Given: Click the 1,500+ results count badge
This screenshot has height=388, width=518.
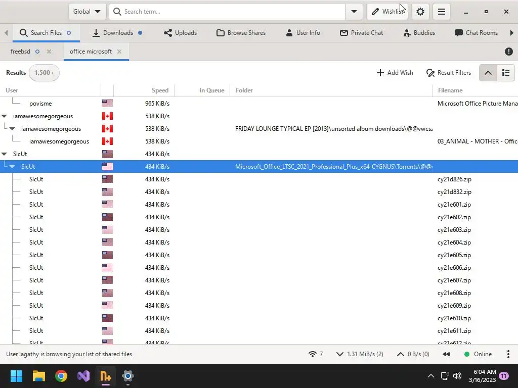Looking at the screenshot, I should tap(44, 73).
